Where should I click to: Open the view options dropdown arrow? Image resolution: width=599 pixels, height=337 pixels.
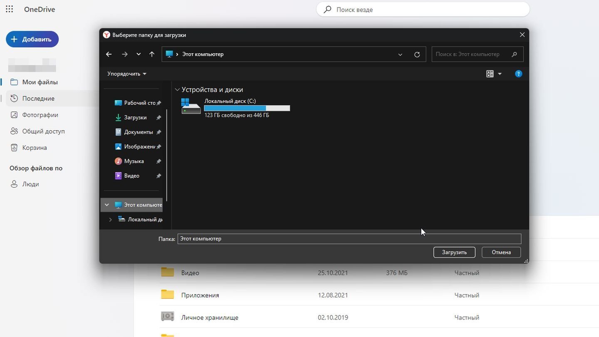point(500,74)
